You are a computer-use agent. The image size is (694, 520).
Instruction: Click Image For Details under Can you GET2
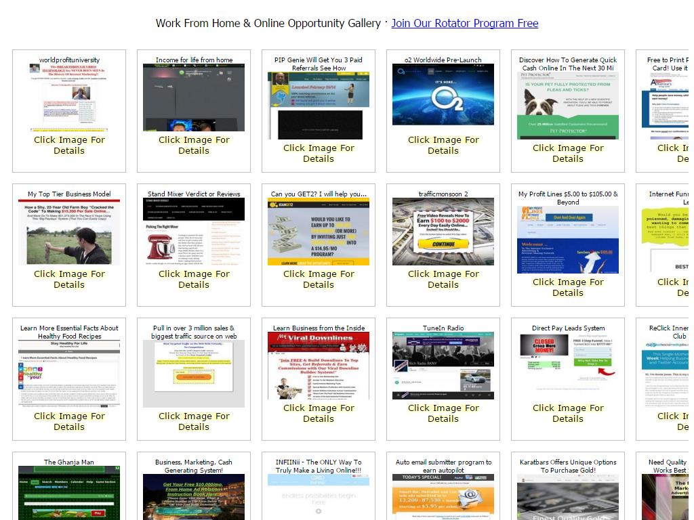tap(319, 280)
